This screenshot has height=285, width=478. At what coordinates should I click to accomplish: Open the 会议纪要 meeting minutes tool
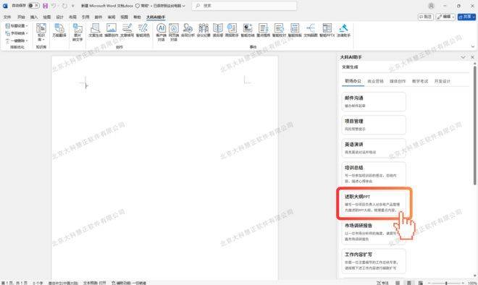click(204, 30)
